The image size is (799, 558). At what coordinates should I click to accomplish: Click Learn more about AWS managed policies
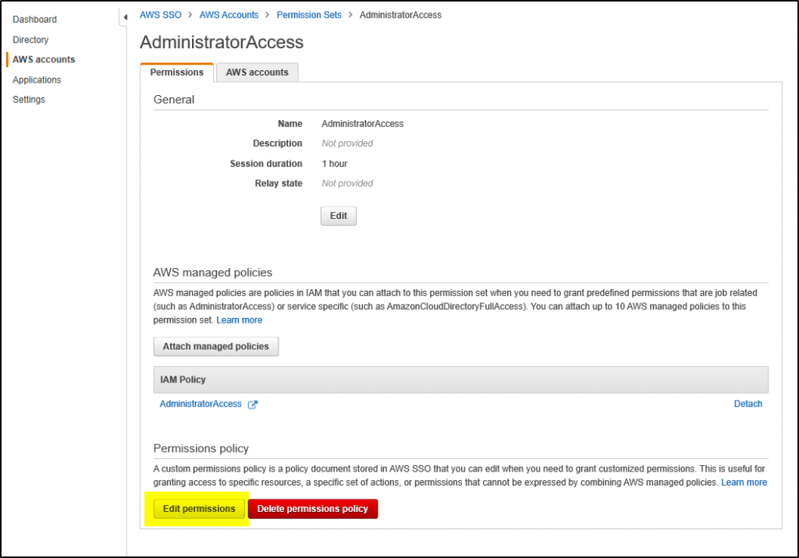(x=239, y=320)
